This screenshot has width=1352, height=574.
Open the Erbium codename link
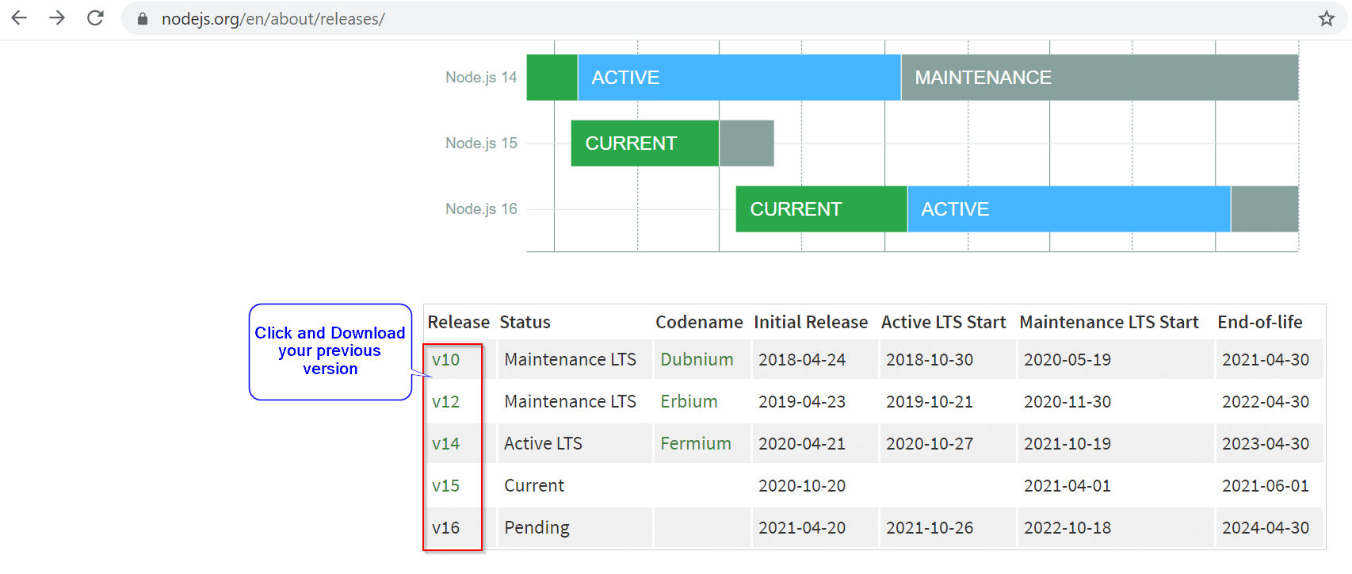point(689,402)
